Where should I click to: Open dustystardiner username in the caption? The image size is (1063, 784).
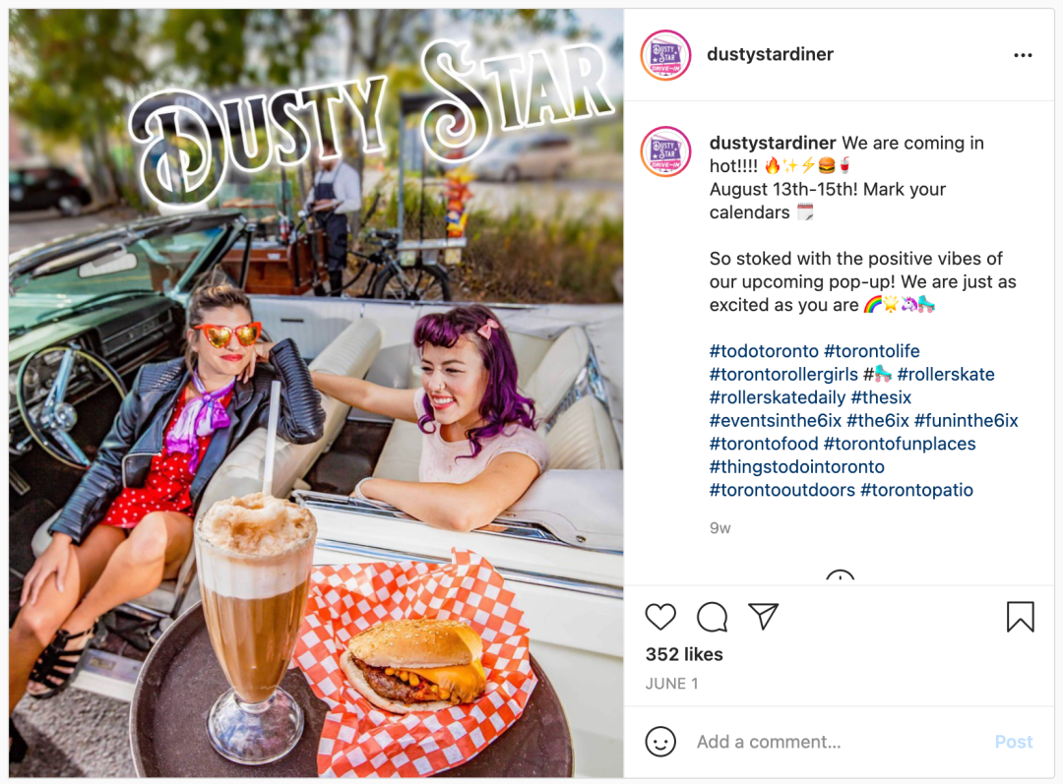[773, 143]
